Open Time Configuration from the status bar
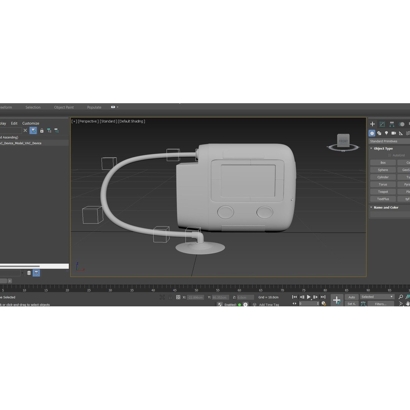410x410 pixels. [323, 303]
